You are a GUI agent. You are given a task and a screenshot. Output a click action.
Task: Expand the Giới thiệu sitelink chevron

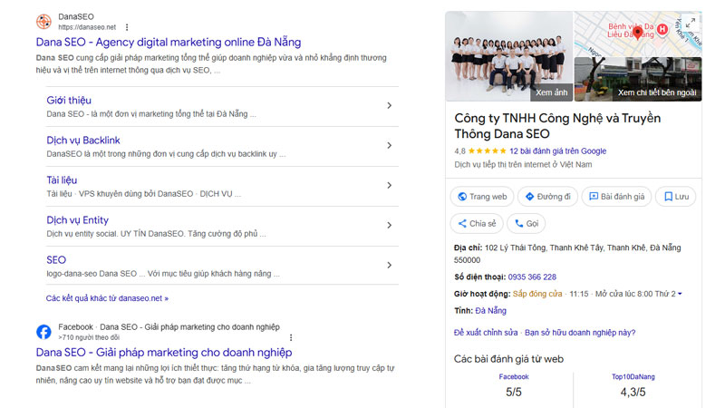pyautogui.click(x=389, y=106)
